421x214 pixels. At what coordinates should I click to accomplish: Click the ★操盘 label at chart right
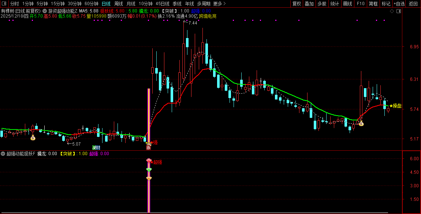tap(395, 106)
